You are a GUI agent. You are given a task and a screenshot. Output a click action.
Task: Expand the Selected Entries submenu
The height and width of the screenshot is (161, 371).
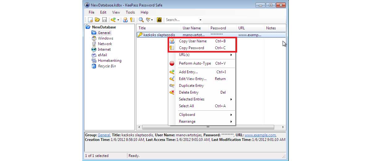pos(202,99)
